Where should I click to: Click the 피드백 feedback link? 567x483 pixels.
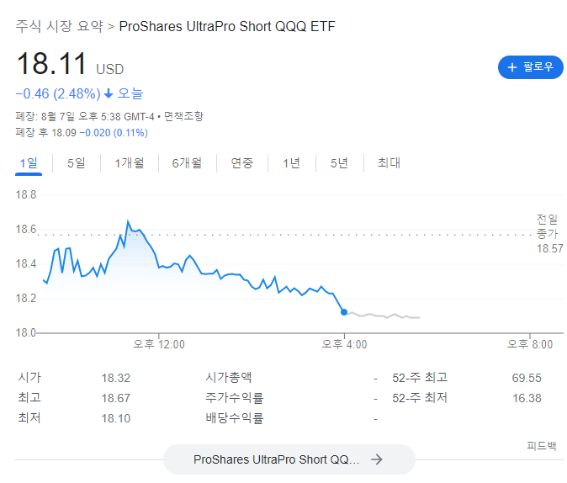541,446
